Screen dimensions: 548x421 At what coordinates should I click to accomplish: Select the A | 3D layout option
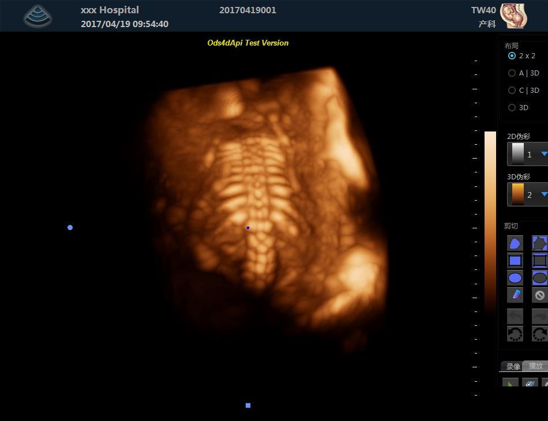524,73
